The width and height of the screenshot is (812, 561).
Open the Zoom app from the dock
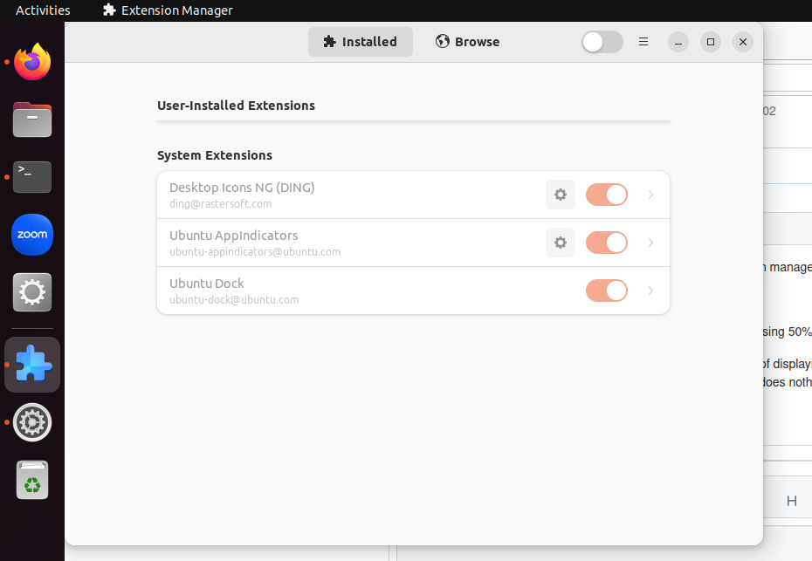(32, 235)
